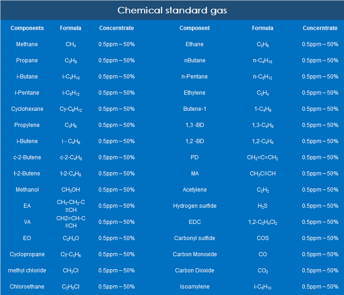344x295 pixels.
Task: Click the Acetylene component name
Action: (194, 190)
